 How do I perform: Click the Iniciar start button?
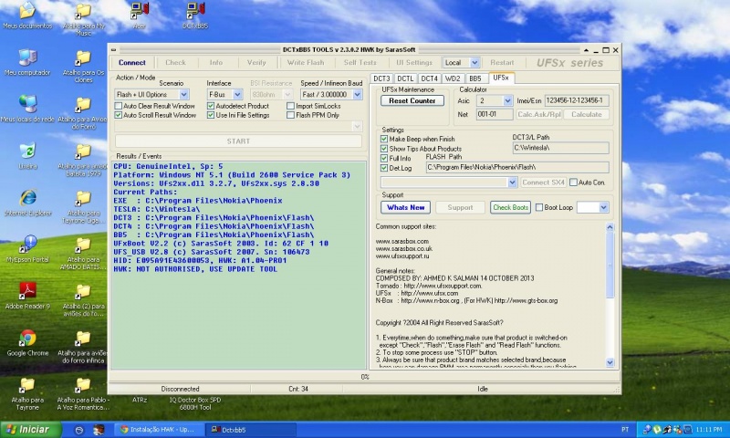click(x=31, y=429)
